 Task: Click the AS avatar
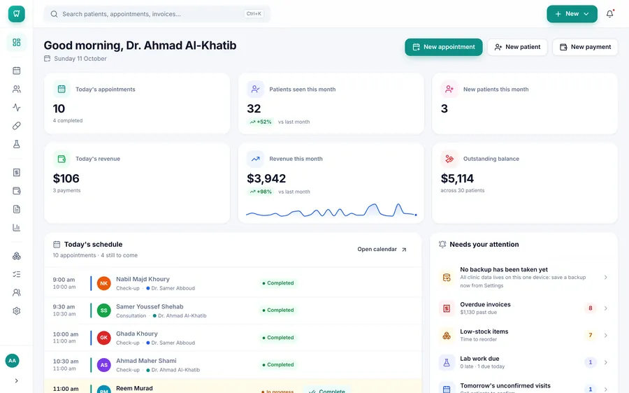[104, 365]
